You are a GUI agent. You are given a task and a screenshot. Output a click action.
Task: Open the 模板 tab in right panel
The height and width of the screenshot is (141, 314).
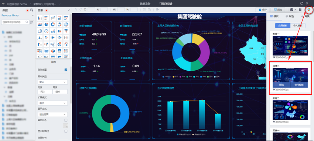274,16
